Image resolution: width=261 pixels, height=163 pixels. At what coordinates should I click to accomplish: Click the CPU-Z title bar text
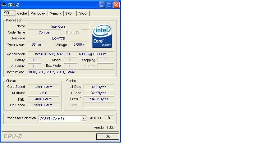13,5
